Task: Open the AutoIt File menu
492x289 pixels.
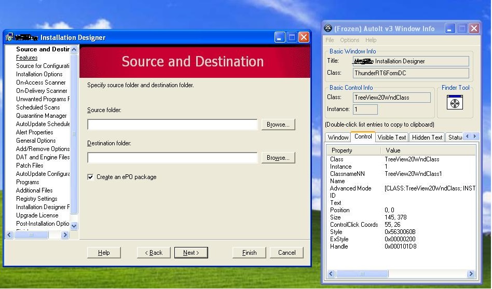Action: pyautogui.click(x=330, y=40)
